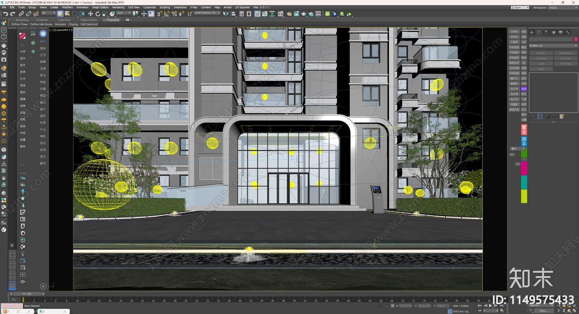Switch to the Motion command panel tab
Image resolution: width=579 pixels, height=314 pixels.
[x=553, y=32]
